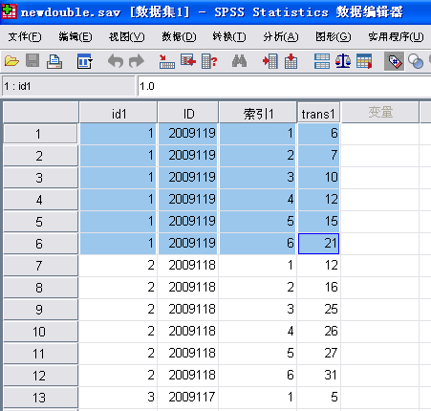Click row header number 7
Image resolution: width=431 pixels, height=411 pixels.
click(x=40, y=266)
